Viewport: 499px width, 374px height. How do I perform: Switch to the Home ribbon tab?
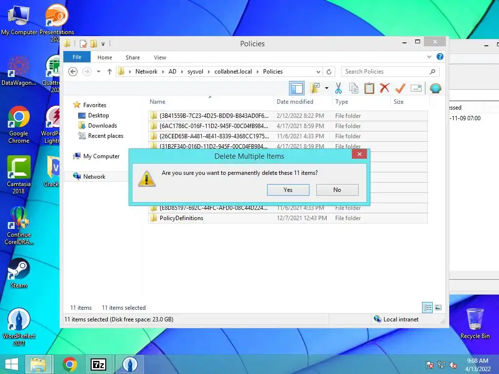pyautogui.click(x=105, y=57)
